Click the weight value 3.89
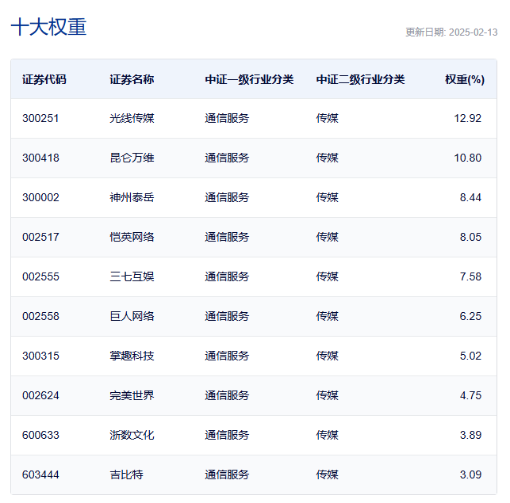Image resolution: width=510 pixels, height=503 pixels. click(x=470, y=436)
